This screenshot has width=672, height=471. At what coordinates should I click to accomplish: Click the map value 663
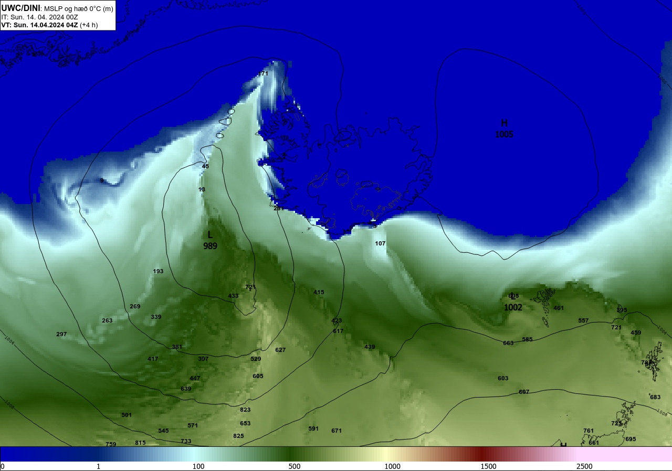click(508, 343)
